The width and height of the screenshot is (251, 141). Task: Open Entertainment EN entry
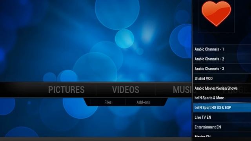[x=222, y=127]
